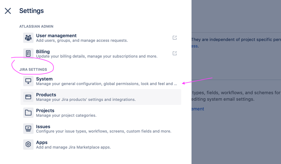The height and width of the screenshot is (164, 281).
Task: Click the Issues checklist icon
Action: 28,128
